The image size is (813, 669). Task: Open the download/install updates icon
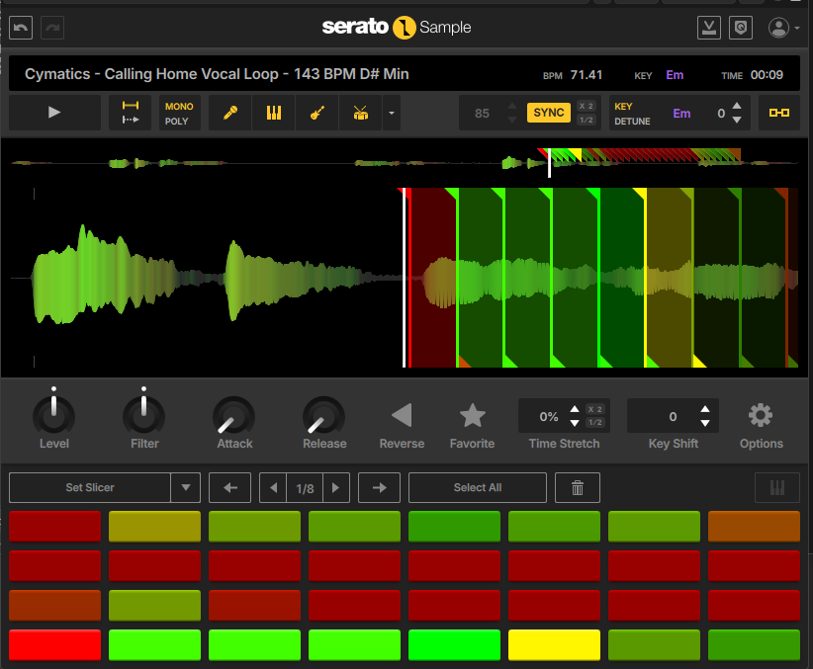pos(709,28)
